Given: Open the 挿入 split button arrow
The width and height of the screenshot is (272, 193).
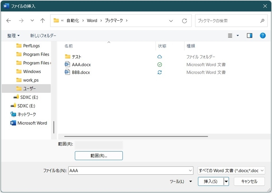Looking at the screenshot, I should (x=226, y=181).
